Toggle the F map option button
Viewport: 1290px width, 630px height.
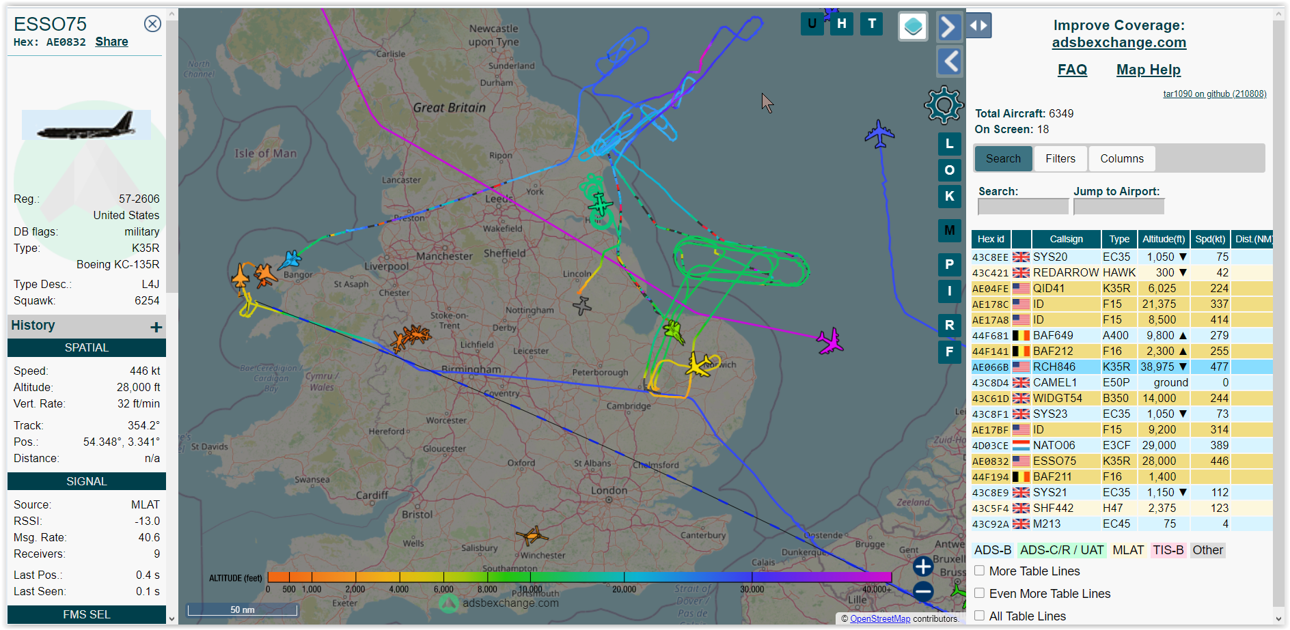(949, 352)
